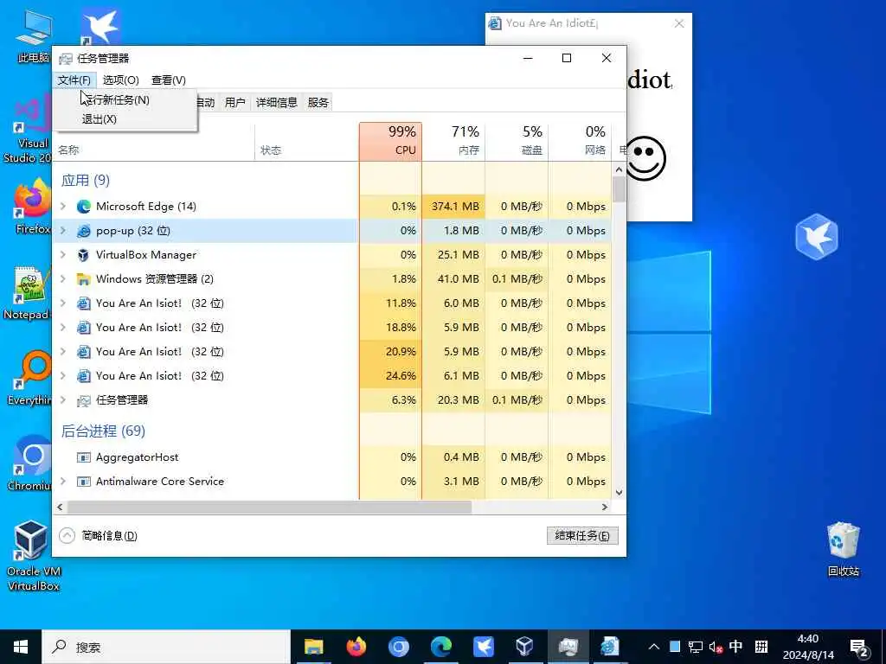Expand the You Are An Isiot row using 20.9% CPU

[63, 352]
